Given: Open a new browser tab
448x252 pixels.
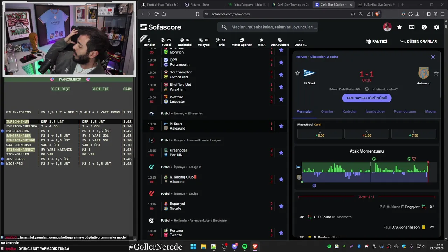Looking at the screenshot, I should click(402, 5).
